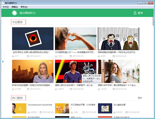This screenshot has width=155, height=119.
Task: Click download icon next to 12333 count
Action: pos(99,89)
